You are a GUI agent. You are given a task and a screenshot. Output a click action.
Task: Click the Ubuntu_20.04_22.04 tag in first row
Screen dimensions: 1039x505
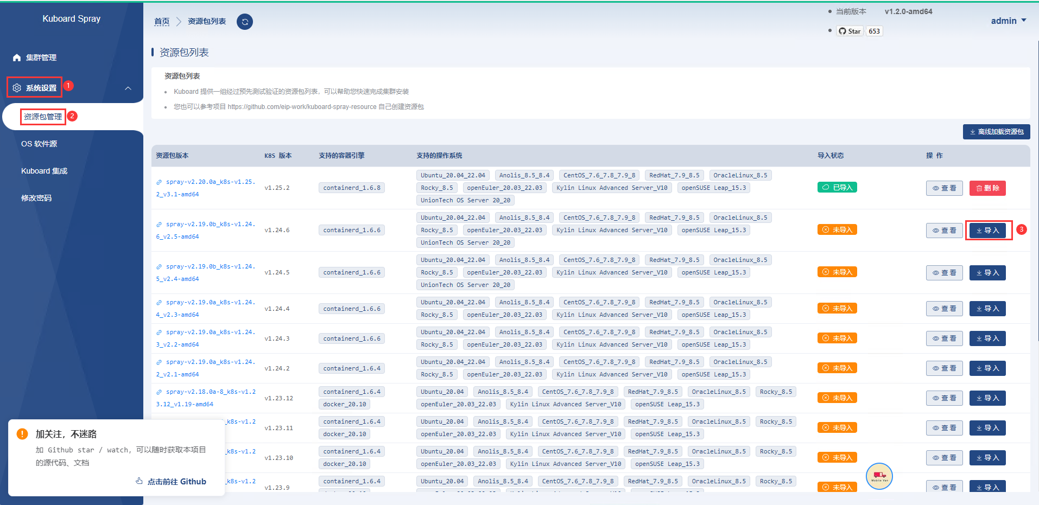coord(453,175)
